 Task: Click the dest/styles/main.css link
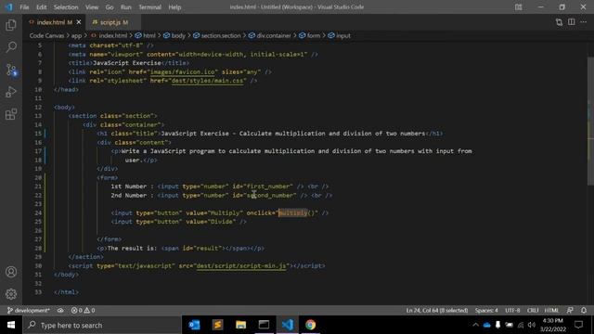pyautogui.click(x=207, y=81)
